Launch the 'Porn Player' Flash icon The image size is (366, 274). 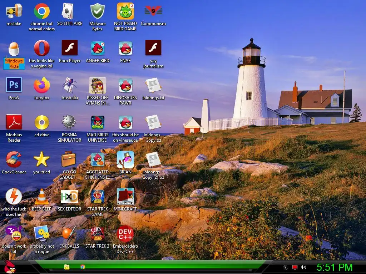tap(70, 48)
